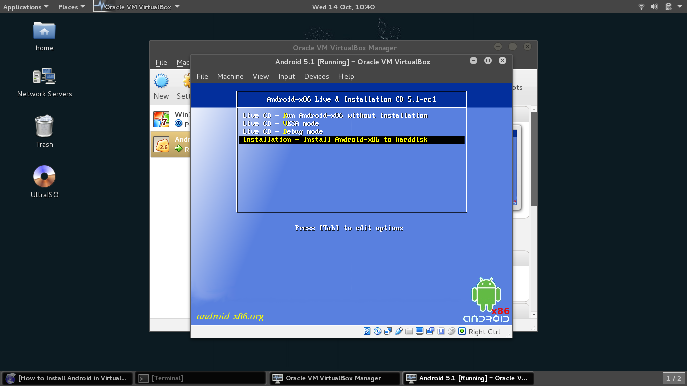The height and width of the screenshot is (386, 687).
Task: Click the volume speaker icon in top panel
Action: point(655,7)
